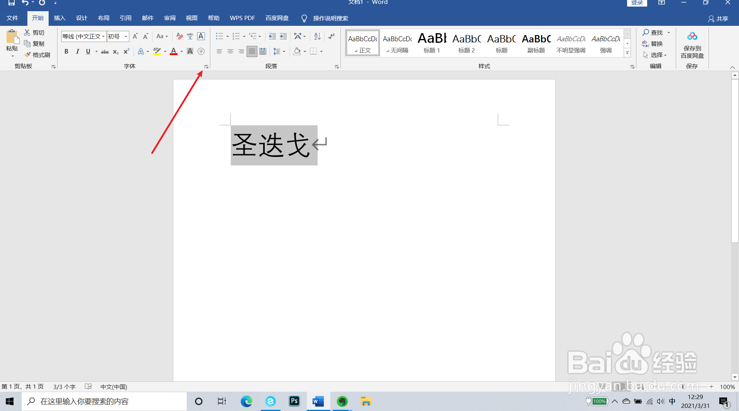This screenshot has width=739, height=411.
Task: Open Microsoft Edge from the taskbar
Action: click(246, 401)
